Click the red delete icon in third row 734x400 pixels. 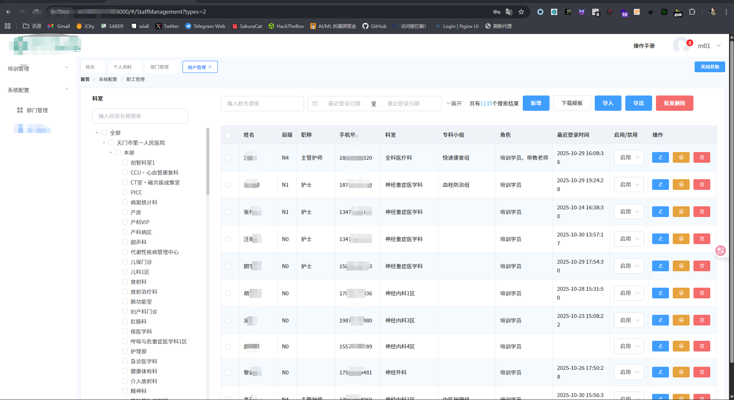point(701,212)
